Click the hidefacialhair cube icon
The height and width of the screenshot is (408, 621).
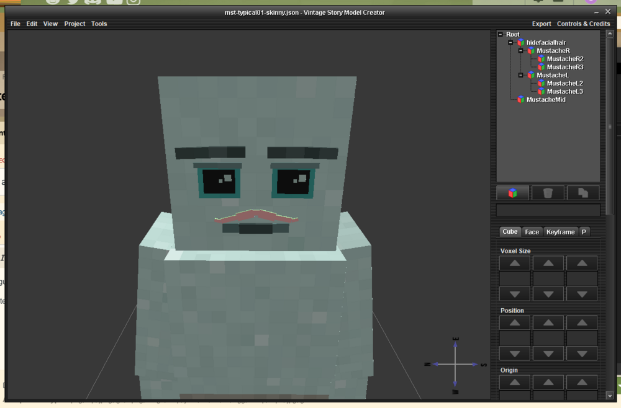[x=521, y=43]
